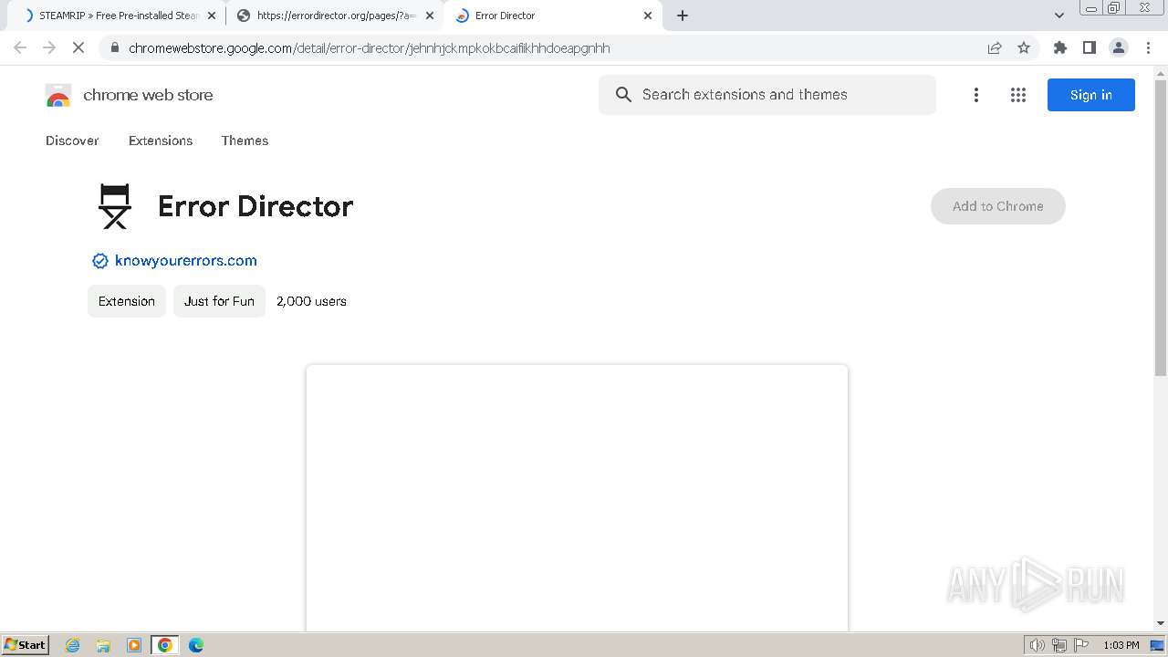The image size is (1168, 657).
Task: Go back to previous page
Action: click(20, 48)
